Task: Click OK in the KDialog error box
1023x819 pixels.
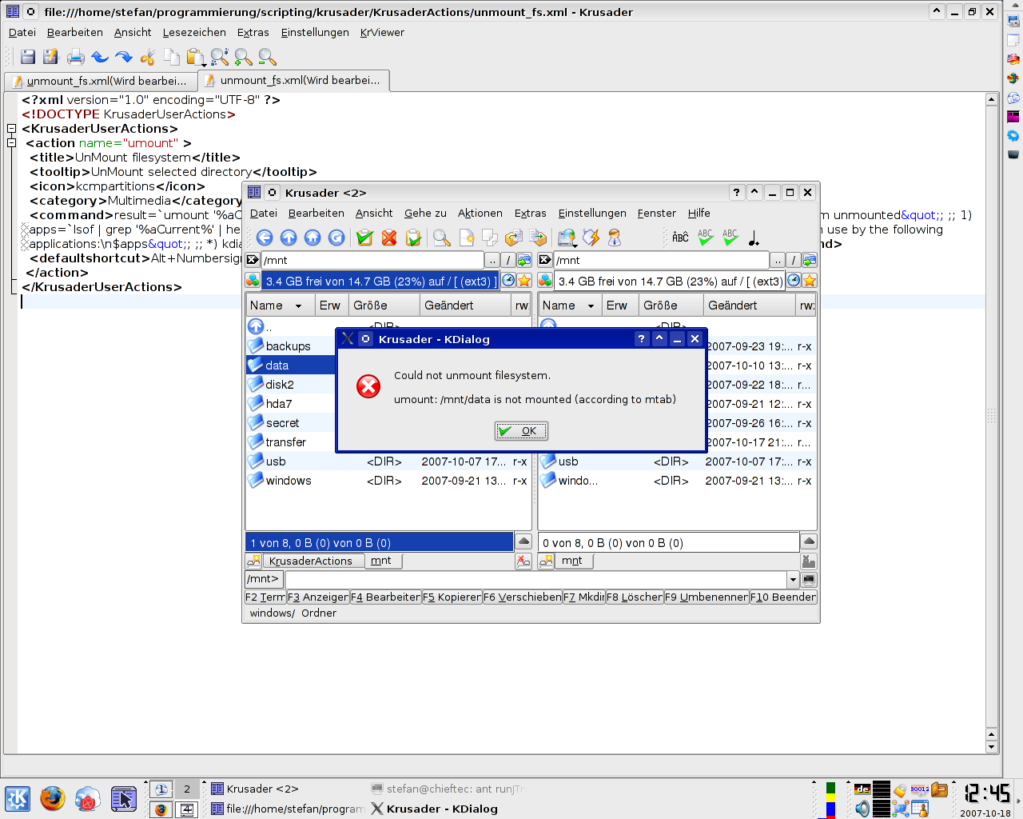Action: point(521,431)
